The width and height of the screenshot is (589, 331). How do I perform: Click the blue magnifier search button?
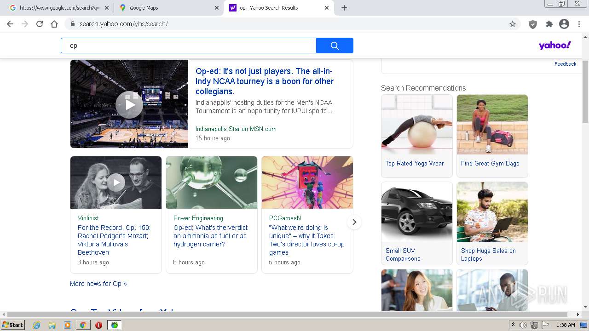[335, 46]
